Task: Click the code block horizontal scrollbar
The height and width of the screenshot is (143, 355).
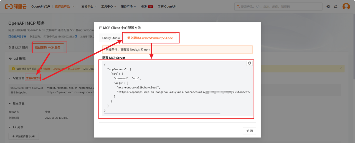Action: point(162,114)
